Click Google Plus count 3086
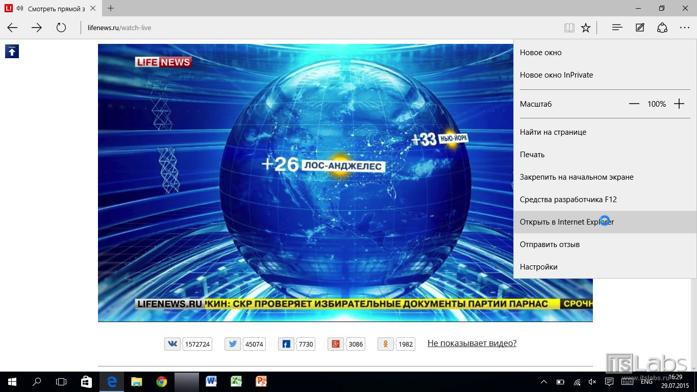Screen dimensions: 697x392 click(x=356, y=344)
